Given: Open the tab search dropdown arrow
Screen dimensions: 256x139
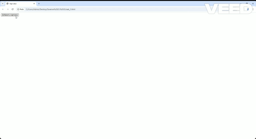Looking at the screenshot, I should click(3, 3).
